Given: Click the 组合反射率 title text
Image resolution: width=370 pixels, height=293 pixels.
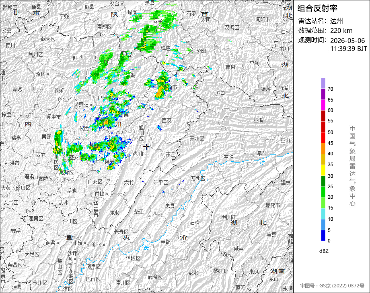Looking at the screenshot, I should click(317, 8).
